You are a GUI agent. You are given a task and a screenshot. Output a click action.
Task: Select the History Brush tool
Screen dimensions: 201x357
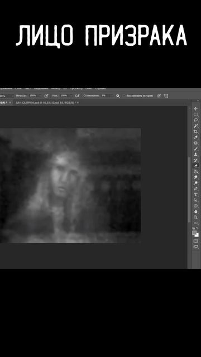195,160
